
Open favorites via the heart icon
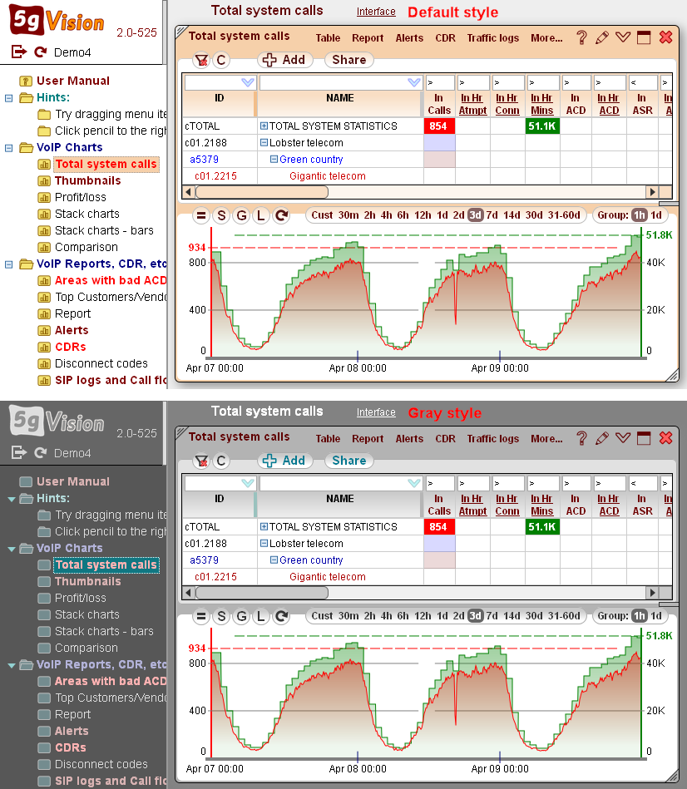point(623,38)
